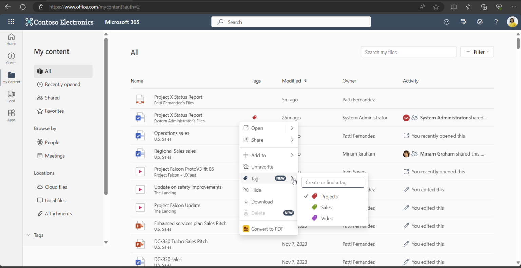Click the feedback emoji icon in the header
521x268 pixels.
446,22
